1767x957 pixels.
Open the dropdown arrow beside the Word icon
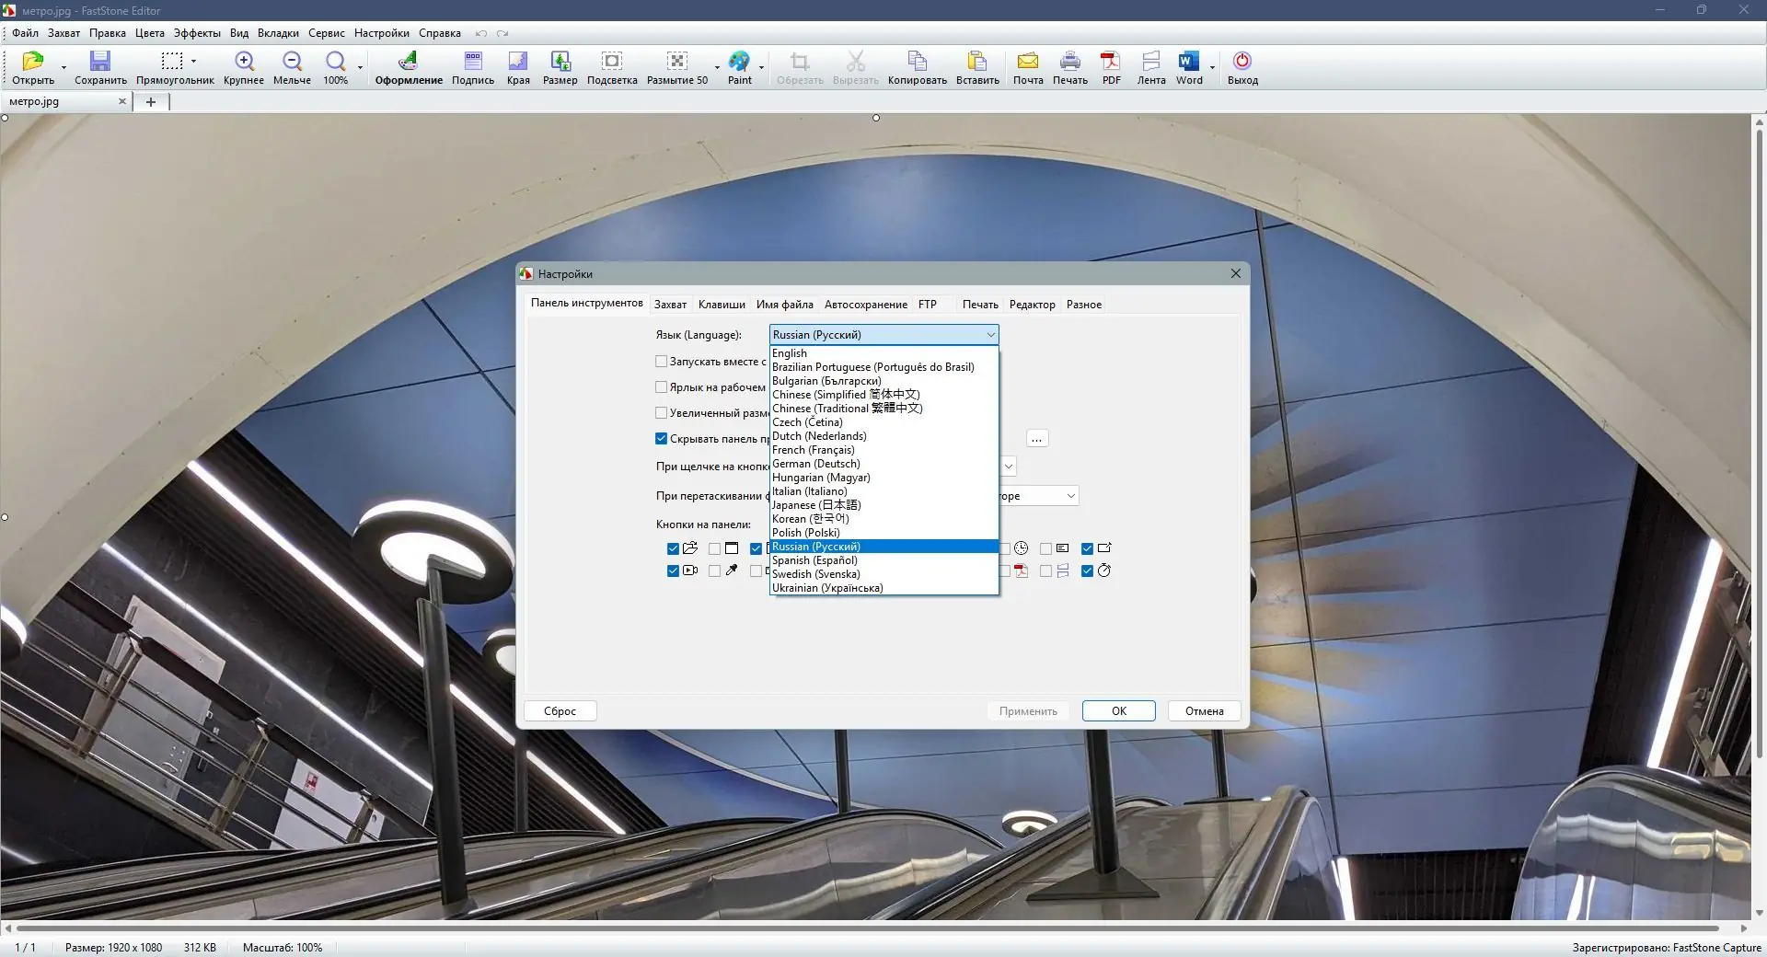(1212, 67)
